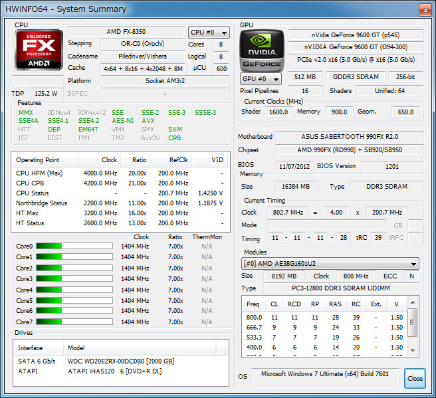Click the 125.2 W TDP value
This screenshot has width=436, height=398.
[x=46, y=94]
